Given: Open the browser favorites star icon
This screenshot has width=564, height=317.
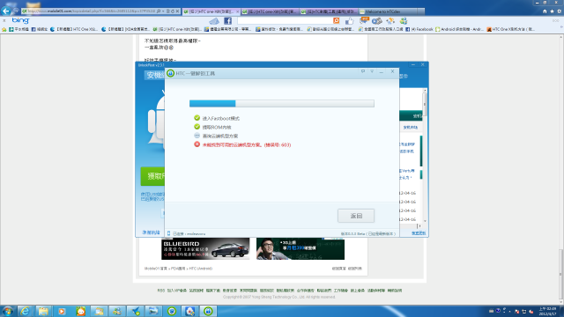Looking at the screenshot, I should pos(552,11).
